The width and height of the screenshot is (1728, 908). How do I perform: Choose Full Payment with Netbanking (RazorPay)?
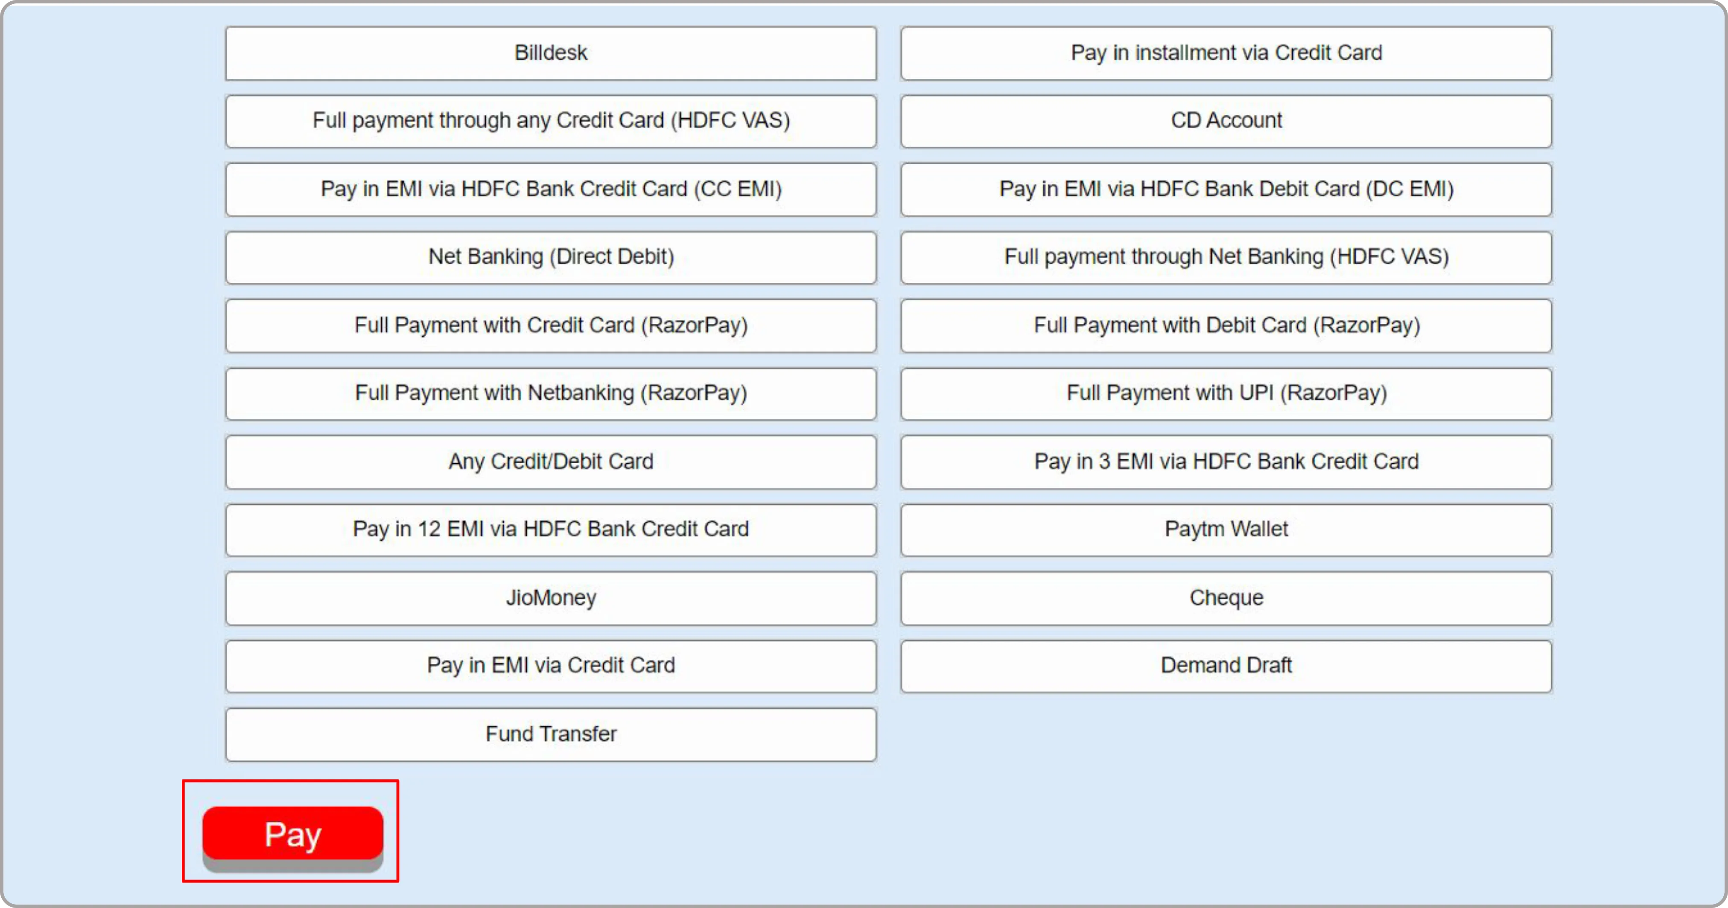(x=551, y=394)
